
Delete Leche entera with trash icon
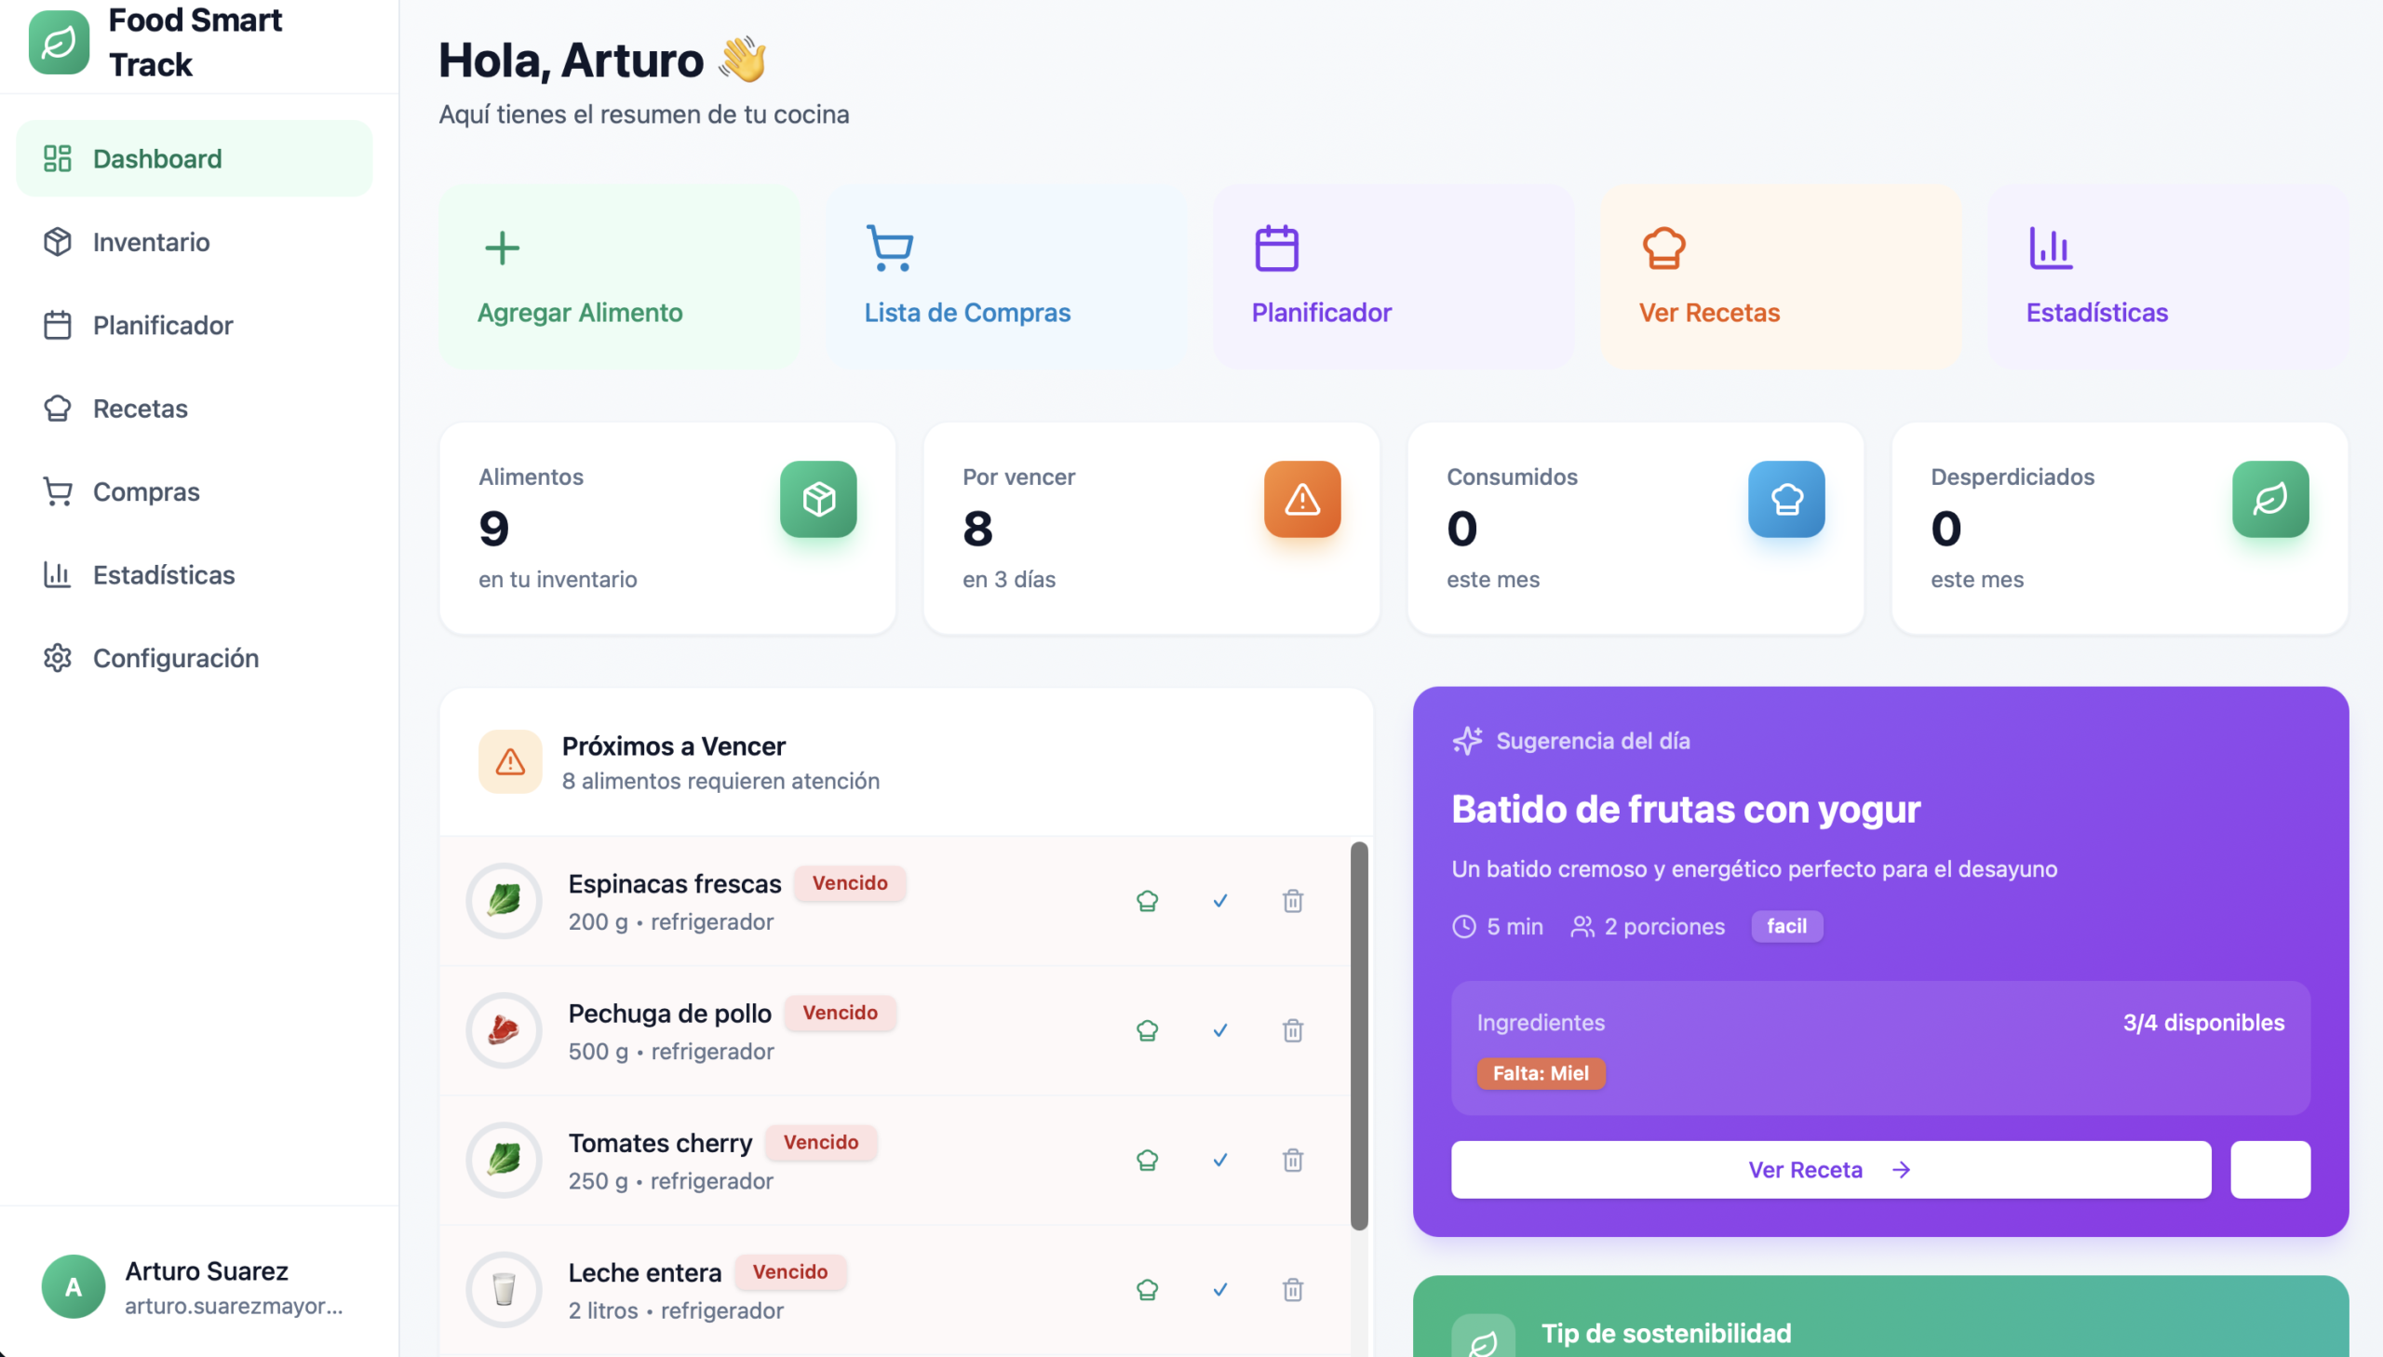tap(1292, 1289)
